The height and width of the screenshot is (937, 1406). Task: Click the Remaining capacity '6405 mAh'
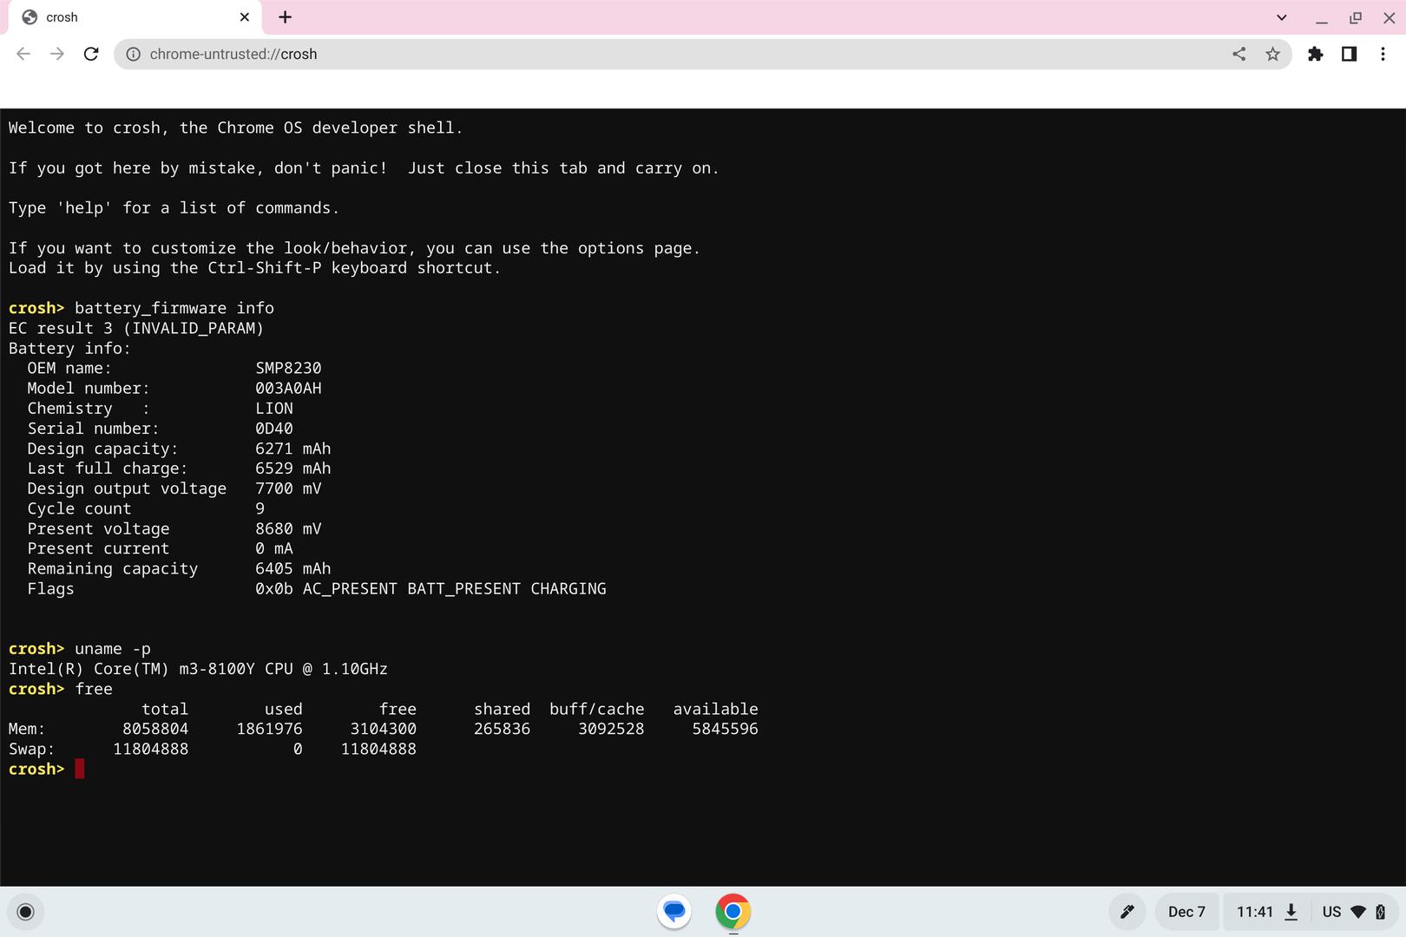tap(293, 568)
